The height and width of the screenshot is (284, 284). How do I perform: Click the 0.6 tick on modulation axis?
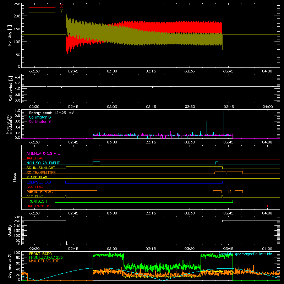pyautogui.click(x=17, y=121)
